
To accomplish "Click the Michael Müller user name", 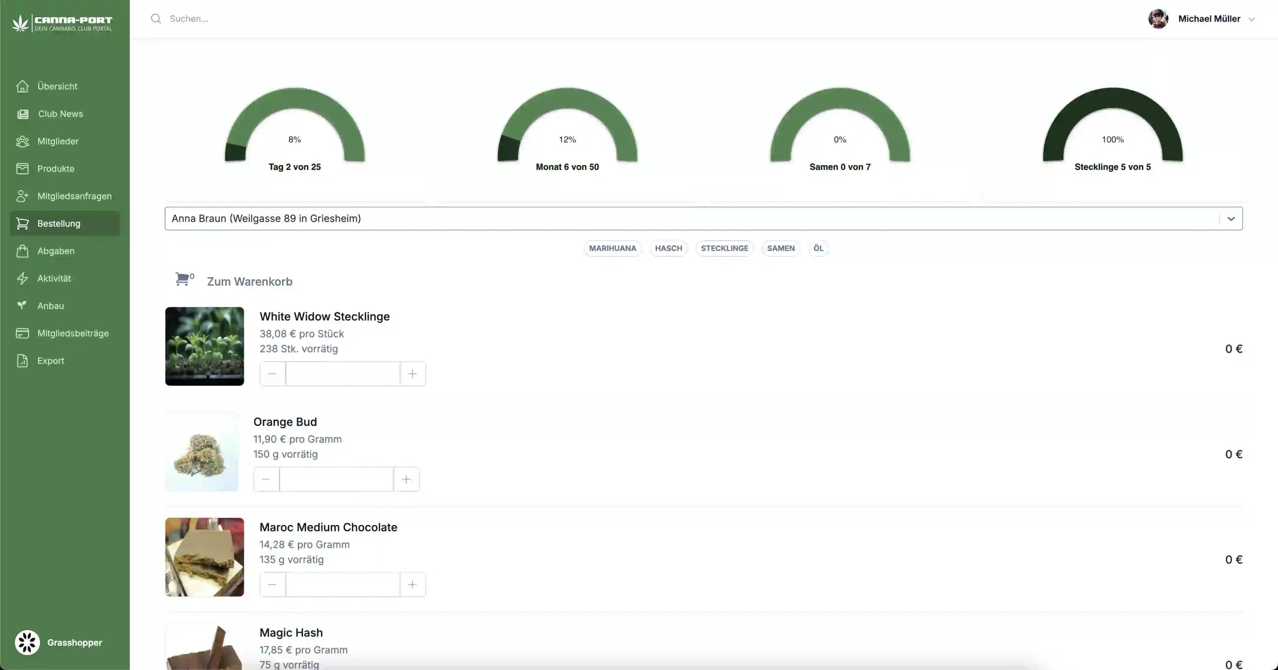I will coord(1209,19).
